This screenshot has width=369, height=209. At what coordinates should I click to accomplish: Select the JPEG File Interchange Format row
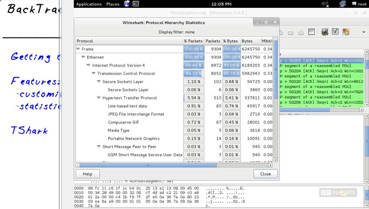(x=174, y=114)
